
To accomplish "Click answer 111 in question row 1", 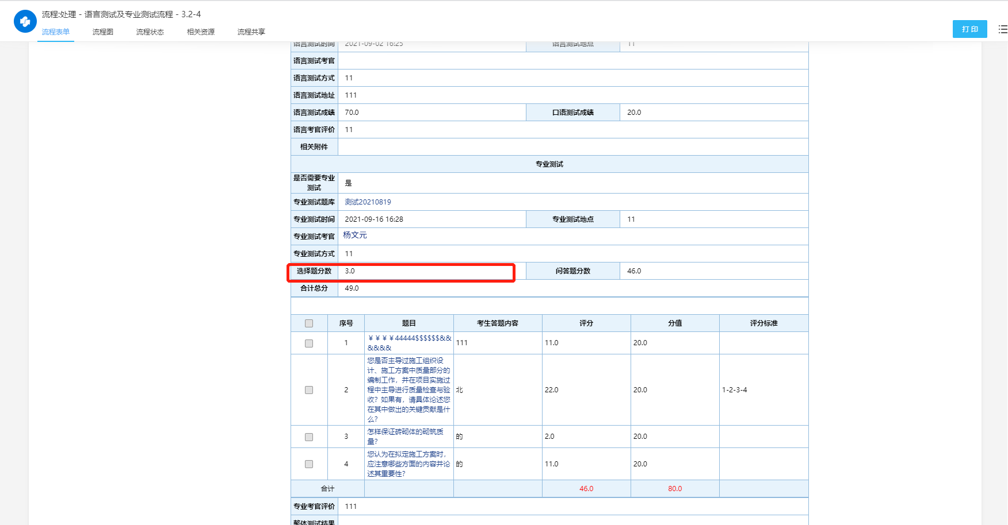I will click(x=462, y=343).
